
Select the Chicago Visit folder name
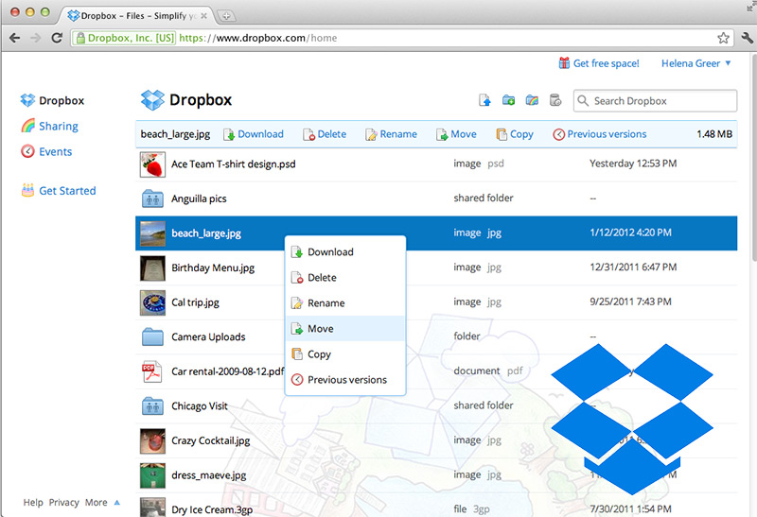click(x=200, y=406)
